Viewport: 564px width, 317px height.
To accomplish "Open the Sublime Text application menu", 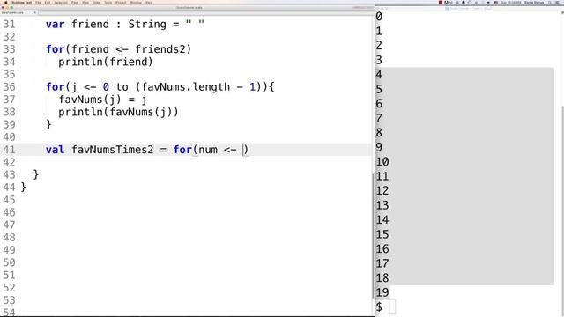I will (x=21, y=2).
